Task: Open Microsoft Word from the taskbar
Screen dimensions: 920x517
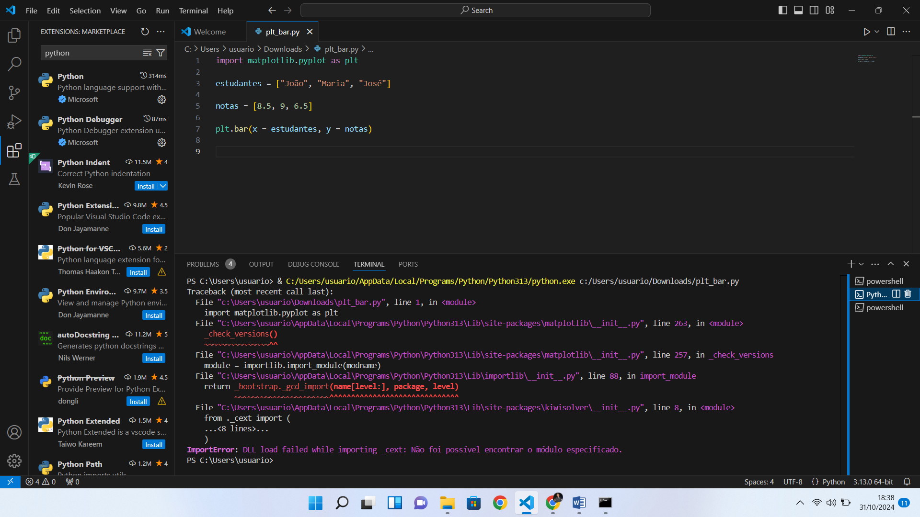Action: 579,503
